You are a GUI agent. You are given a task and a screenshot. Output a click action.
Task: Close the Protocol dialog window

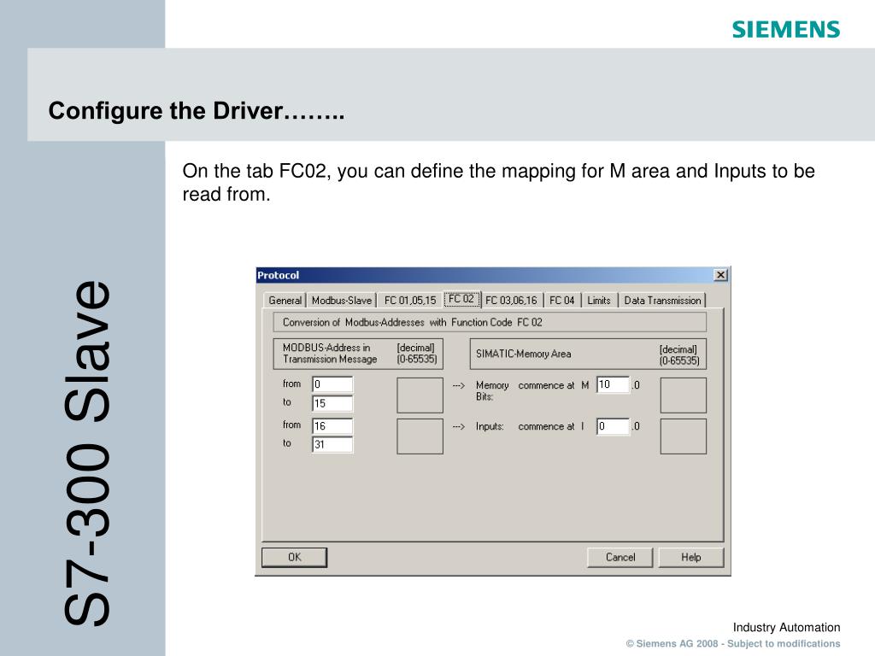click(x=720, y=275)
